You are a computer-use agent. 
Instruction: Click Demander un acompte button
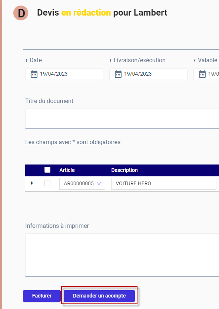click(x=99, y=296)
